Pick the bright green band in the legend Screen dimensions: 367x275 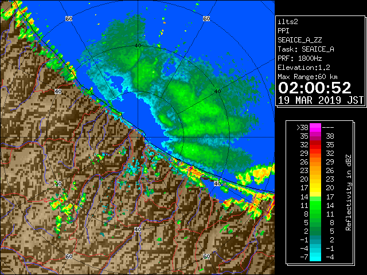coord(315,205)
